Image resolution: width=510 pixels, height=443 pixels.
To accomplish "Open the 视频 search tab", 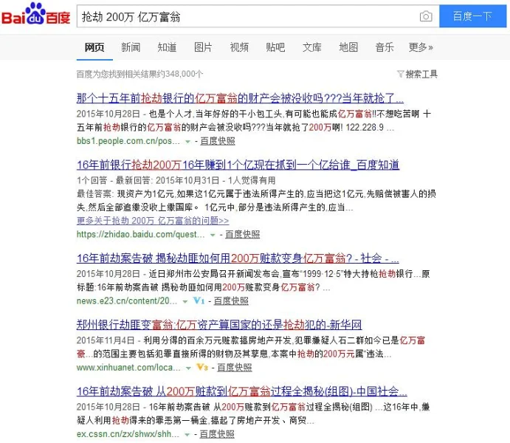I will tap(239, 47).
